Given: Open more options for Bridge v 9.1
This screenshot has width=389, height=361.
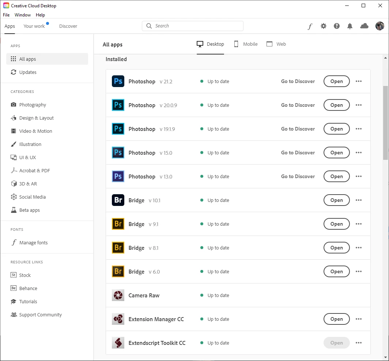Looking at the screenshot, I should click(359, 224).
